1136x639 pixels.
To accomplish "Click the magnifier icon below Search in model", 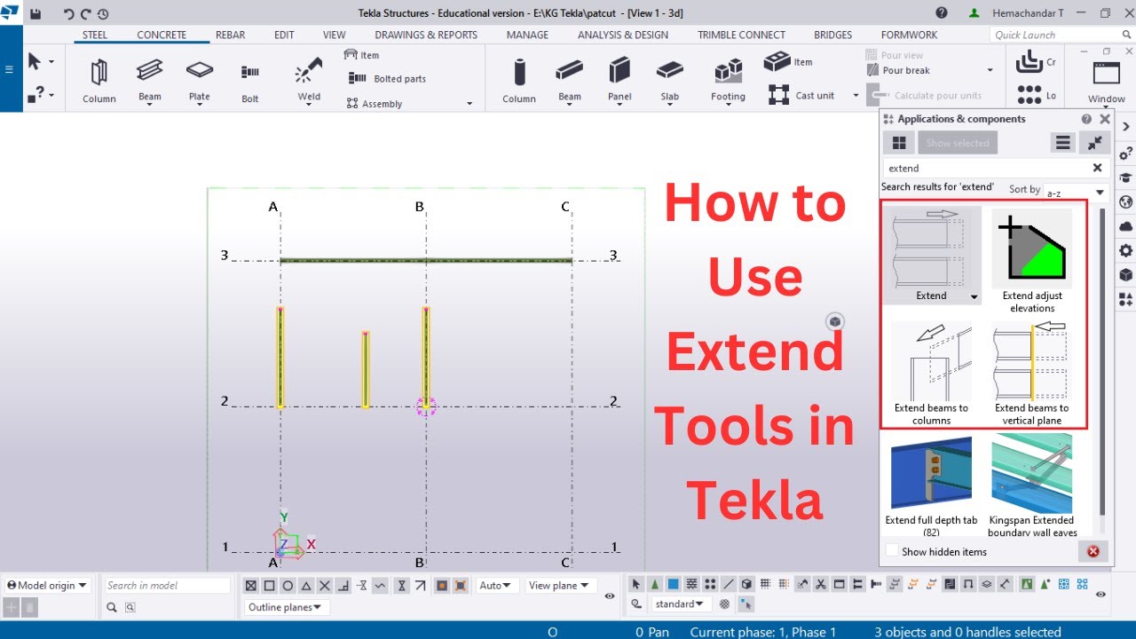I will [x=112, y=607].
